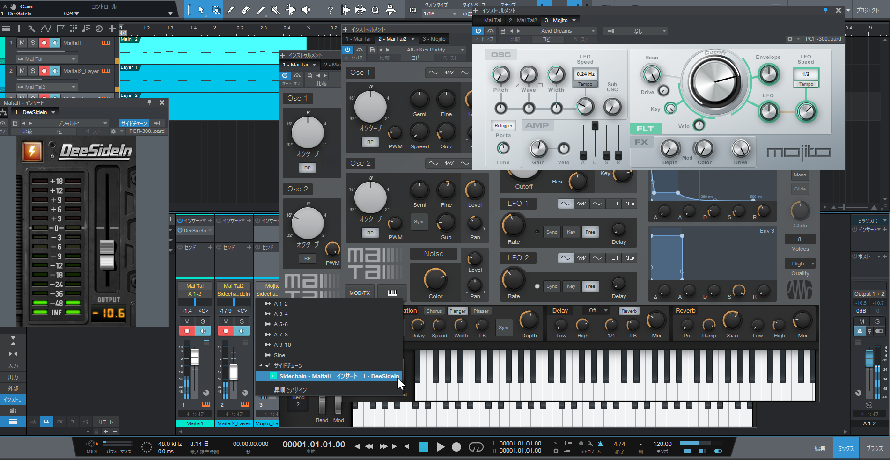Choose A 1-2 in the output menu
Screen dimensions: 890x460
329,304
